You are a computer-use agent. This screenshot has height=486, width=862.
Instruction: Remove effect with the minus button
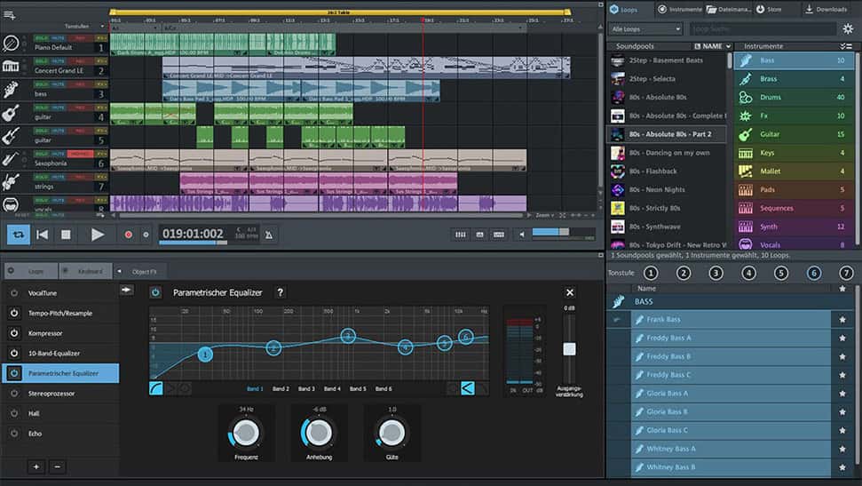click(x=57, y=467)
